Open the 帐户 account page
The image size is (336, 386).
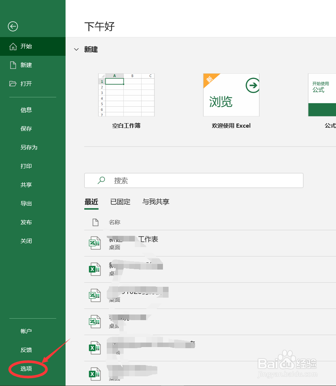click(x=26, y=331)
